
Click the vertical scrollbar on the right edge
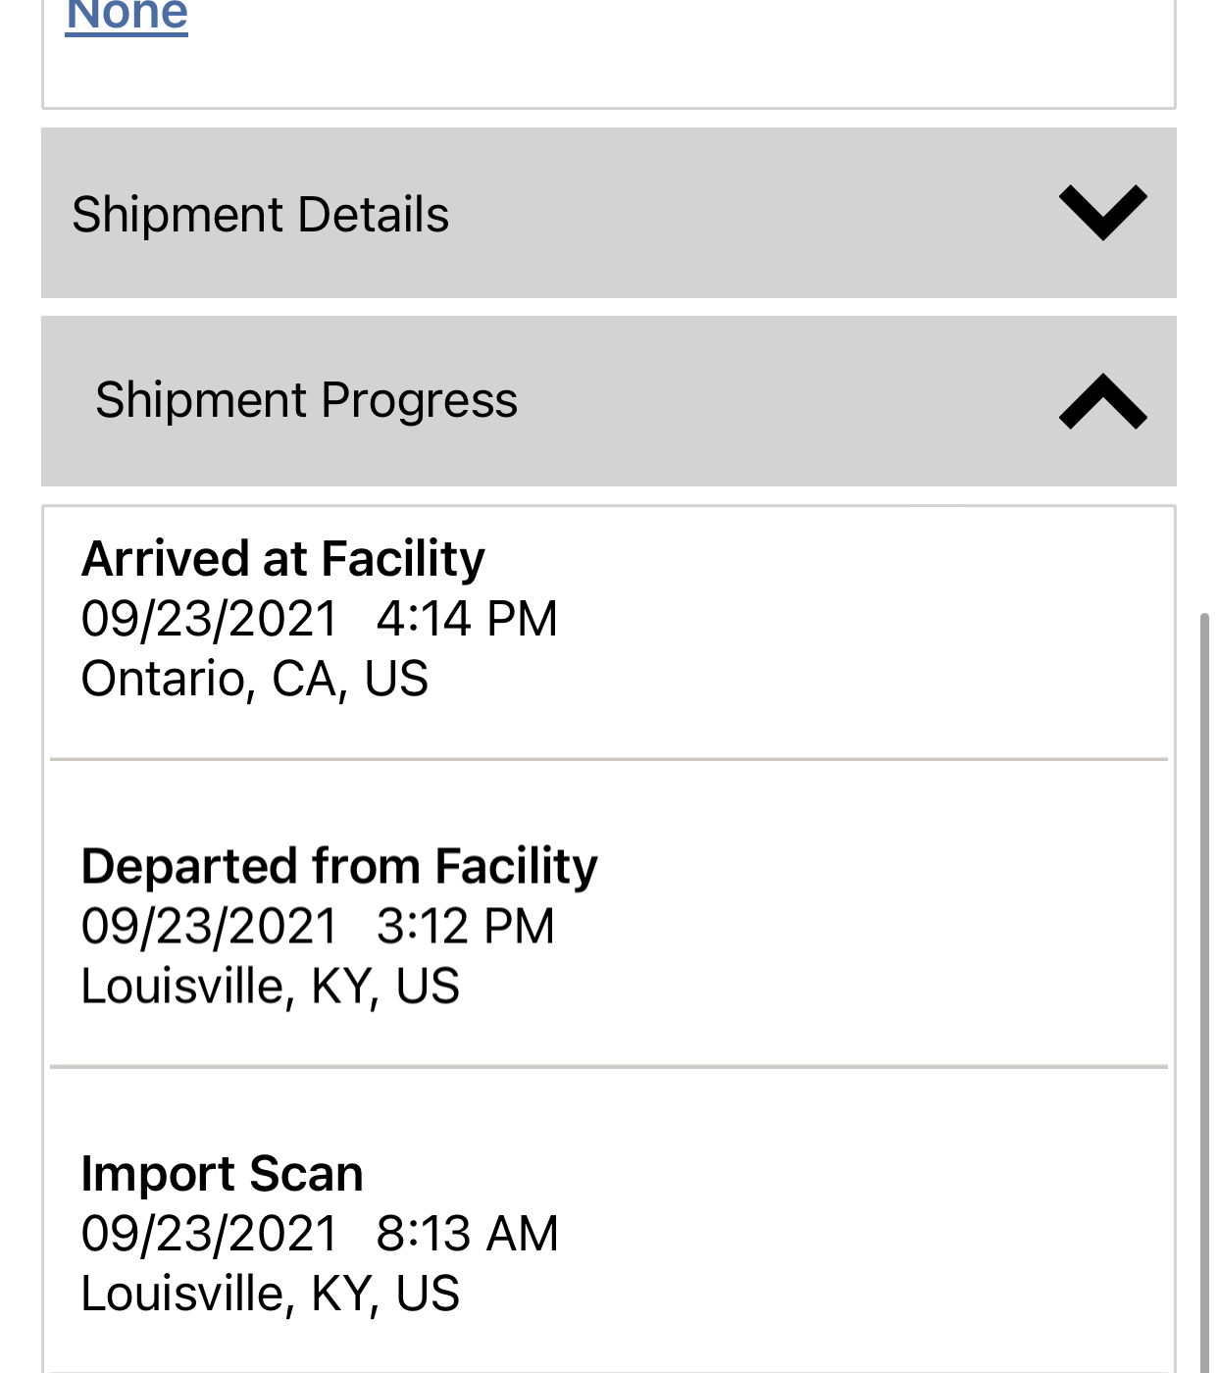click(x=1204, y=981)
